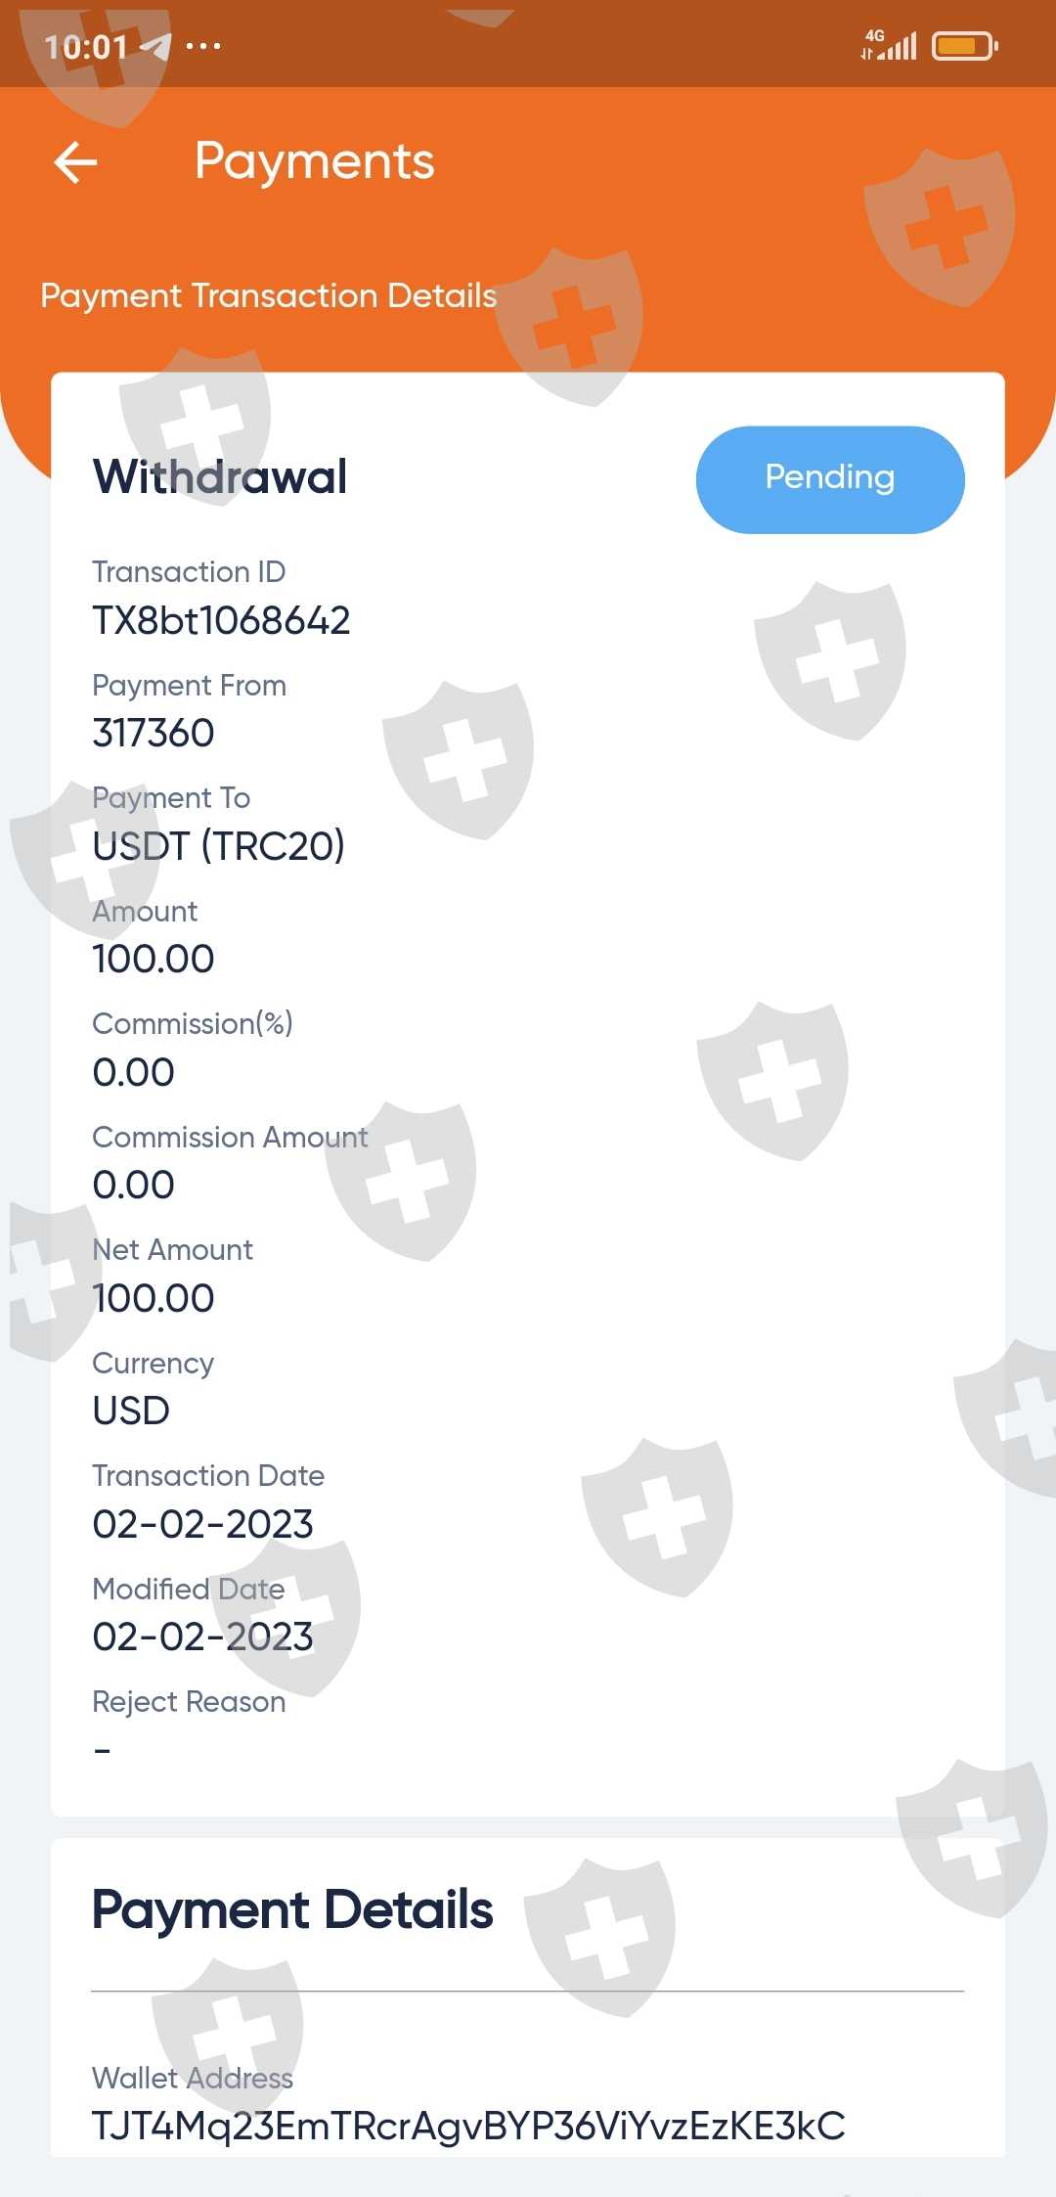
Task: Tap the USDT (TRC20) payment destination
Action: click(x=218, y=846)
